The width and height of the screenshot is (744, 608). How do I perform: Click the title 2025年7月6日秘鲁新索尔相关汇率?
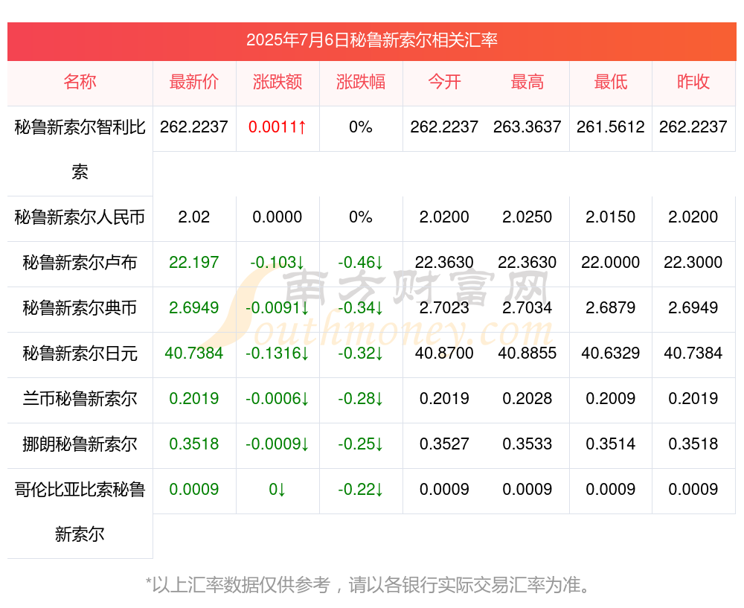click(371, 40)
